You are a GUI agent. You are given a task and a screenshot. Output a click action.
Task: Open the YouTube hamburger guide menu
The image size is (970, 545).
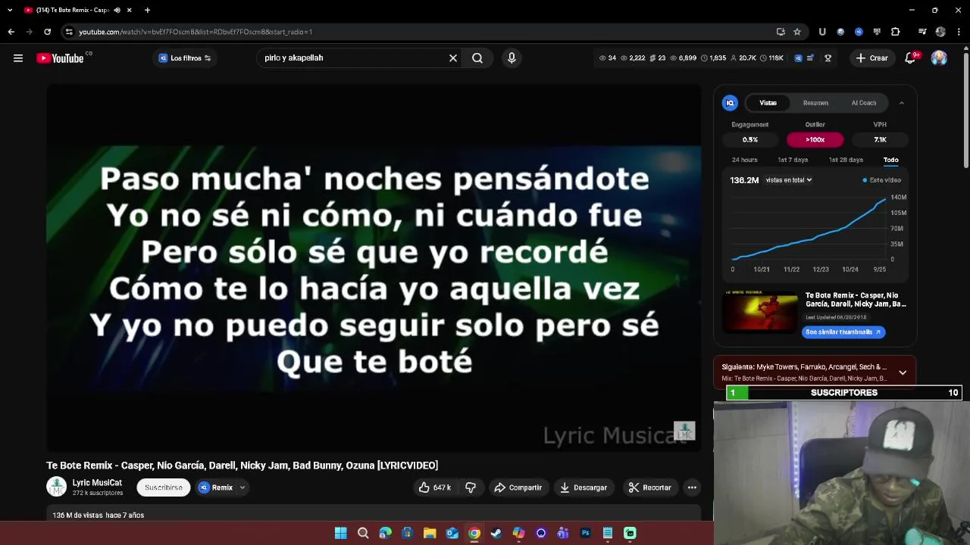(x=18, y=58)
